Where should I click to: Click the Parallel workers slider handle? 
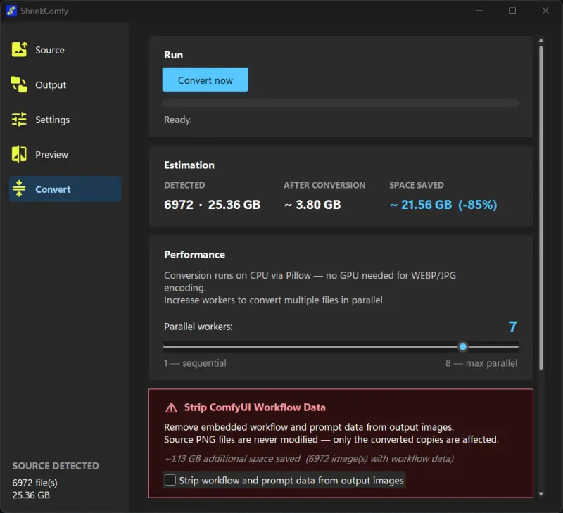463,347
